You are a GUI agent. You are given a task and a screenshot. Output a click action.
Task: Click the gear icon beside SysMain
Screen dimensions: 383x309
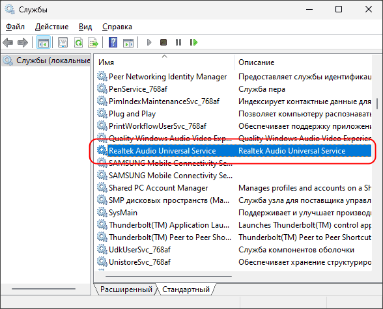pos(102,212)
